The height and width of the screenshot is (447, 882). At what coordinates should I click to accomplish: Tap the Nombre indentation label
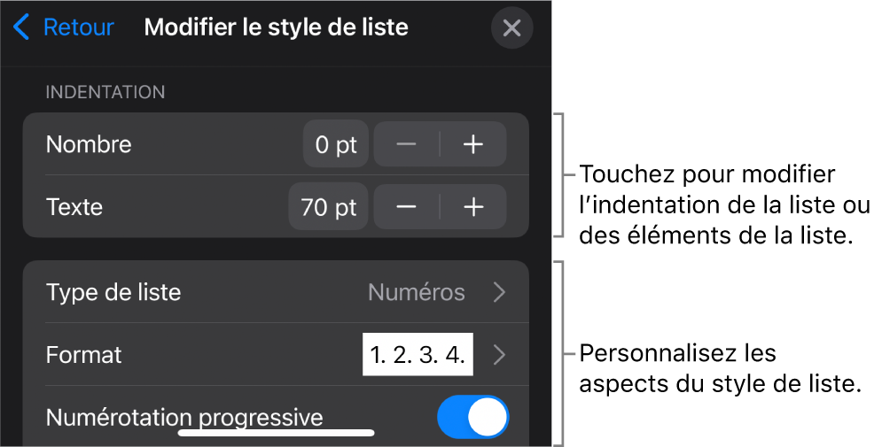click(x=89, y=145)
